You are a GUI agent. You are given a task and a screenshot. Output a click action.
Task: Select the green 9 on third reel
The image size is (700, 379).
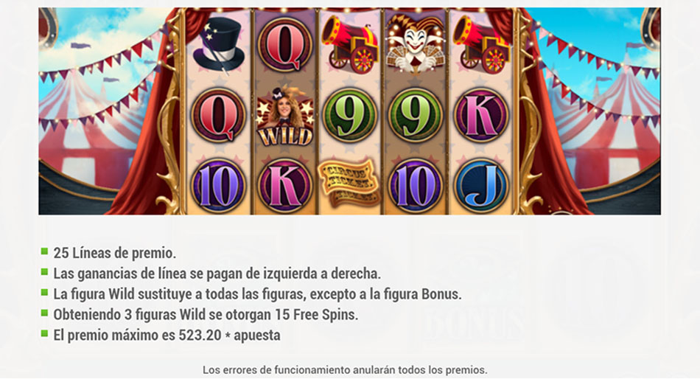[349, 115]
